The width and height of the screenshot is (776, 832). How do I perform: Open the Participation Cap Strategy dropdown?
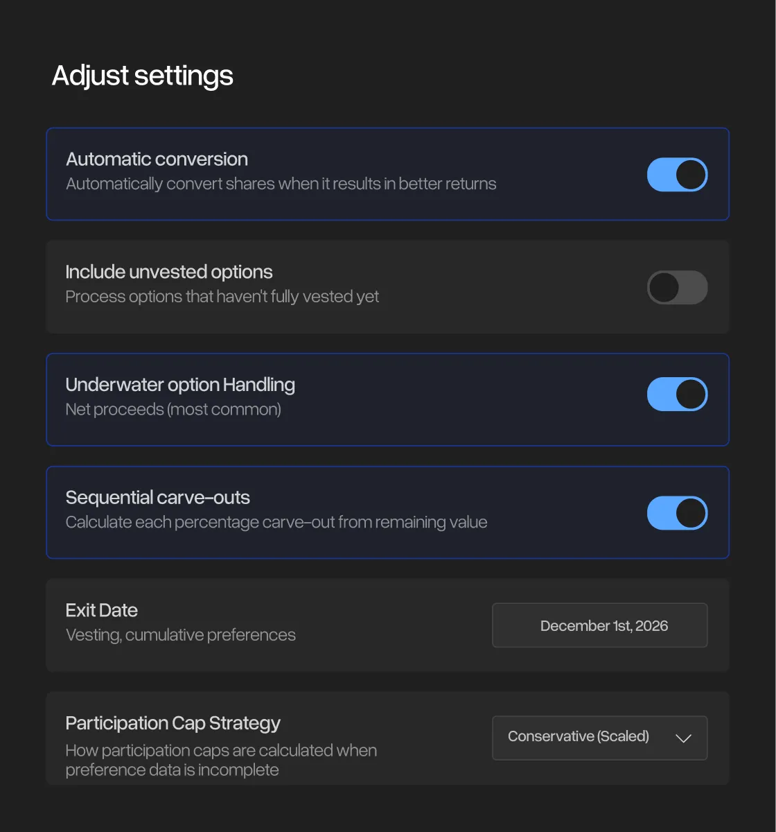coord(599,738)
